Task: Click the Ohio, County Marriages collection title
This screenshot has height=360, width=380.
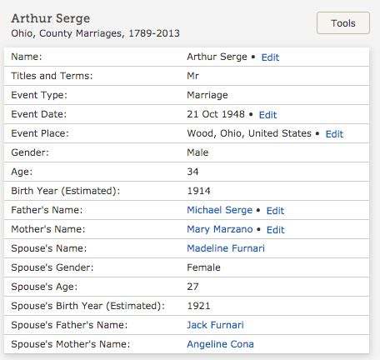Action: (x=95, y=33)
